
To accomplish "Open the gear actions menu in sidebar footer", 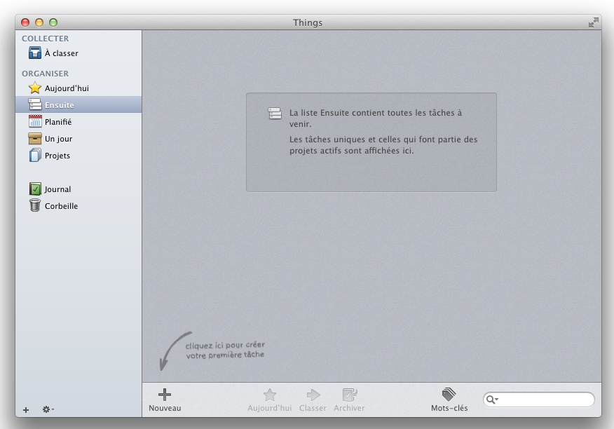I will tap(48, 409).
